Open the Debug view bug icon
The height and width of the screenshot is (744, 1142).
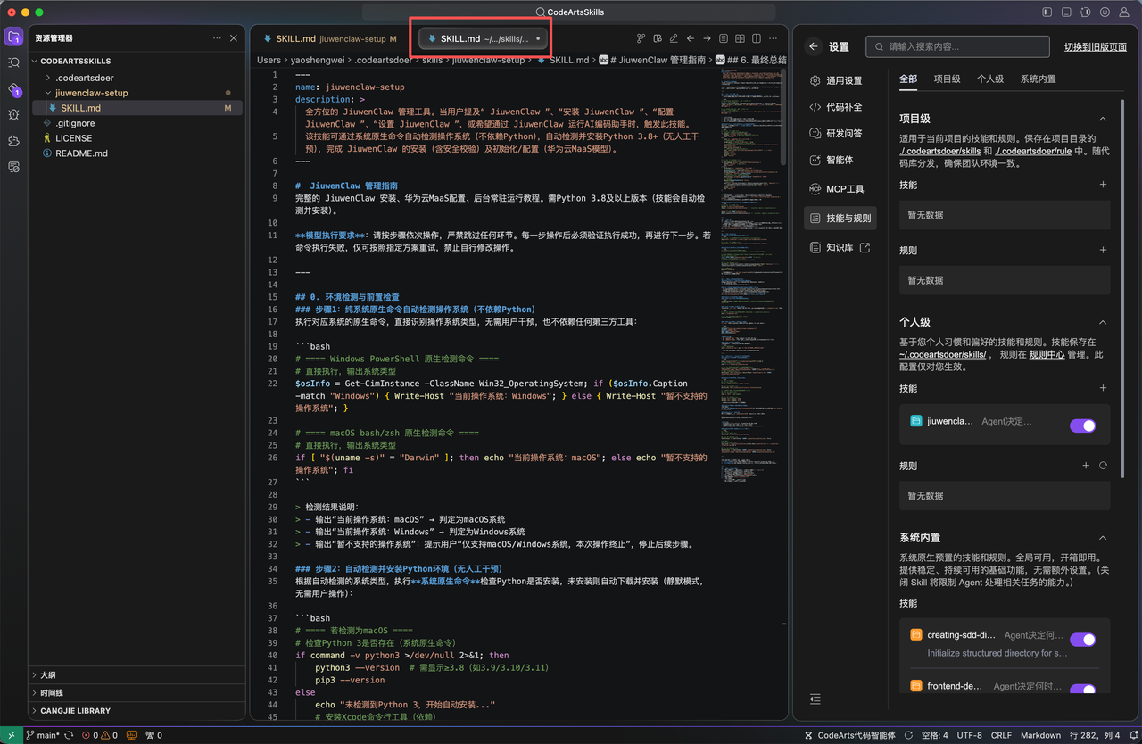[13, 115]
